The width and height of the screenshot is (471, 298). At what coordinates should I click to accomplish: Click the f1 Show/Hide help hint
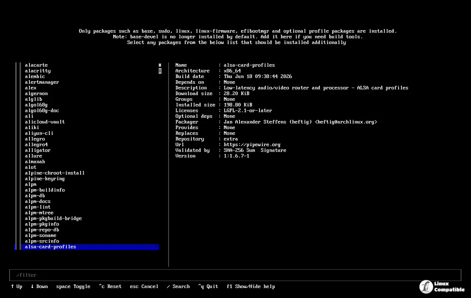click(x=251, y=287)
